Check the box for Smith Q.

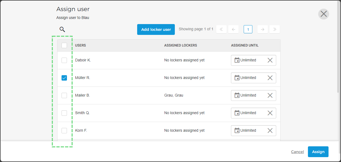(x=64, y=113)
